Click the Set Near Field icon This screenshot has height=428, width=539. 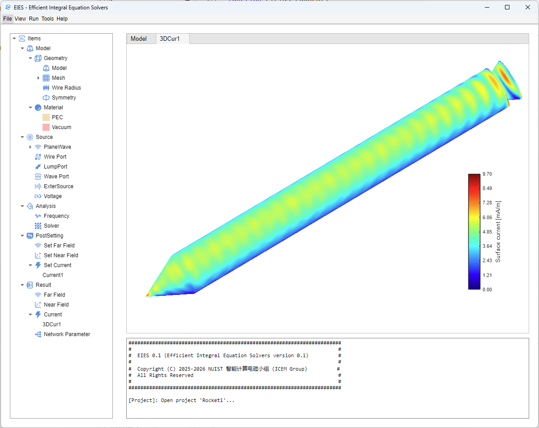[38, 255]
